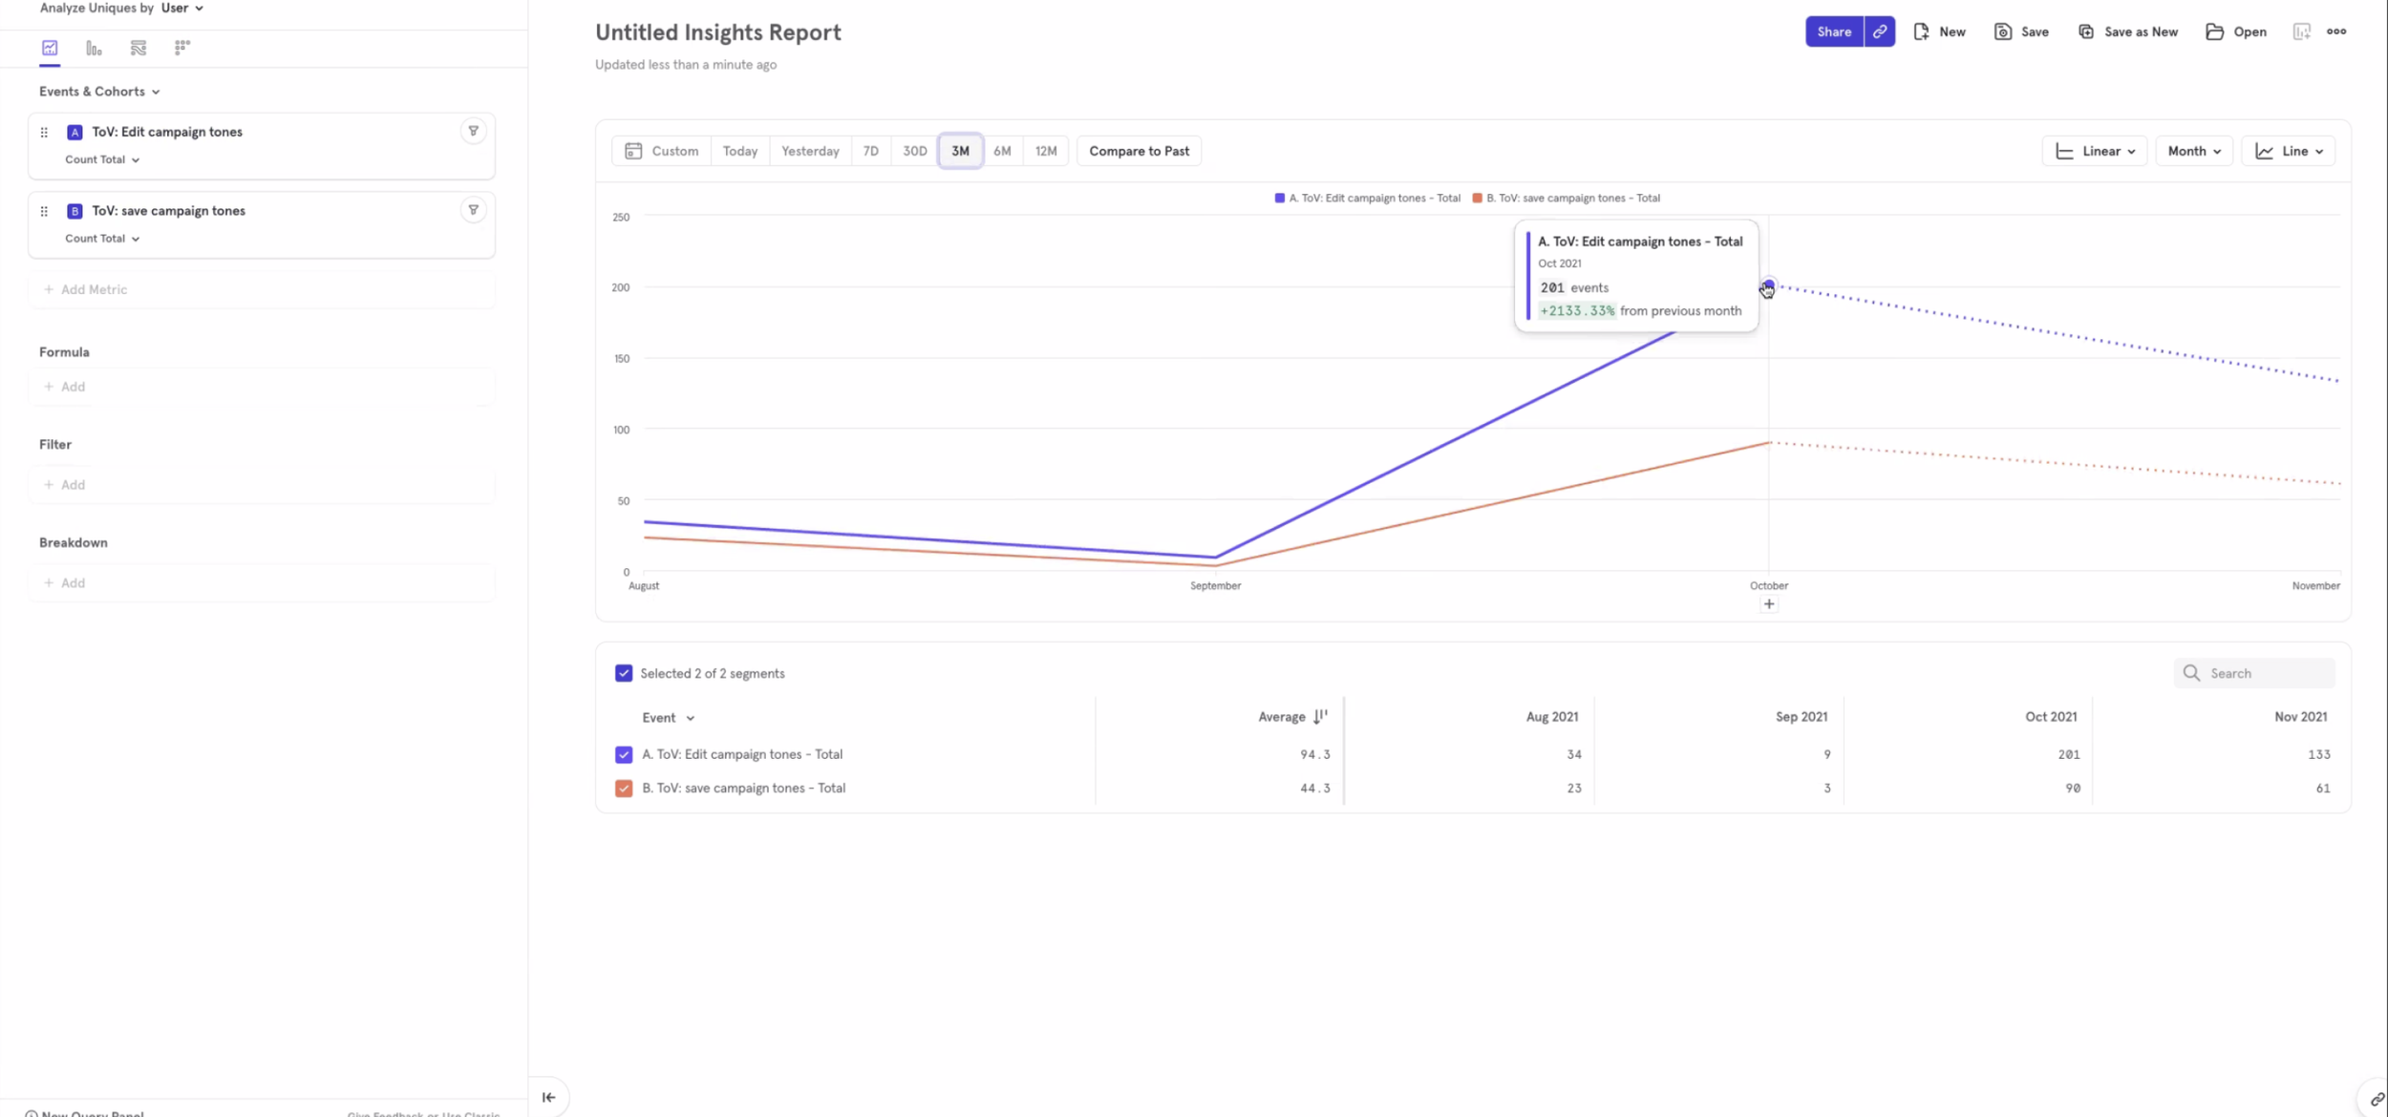Collapse the query panel with arrow icon
Image resolution: width=2388 pixels, height=1117 pixels.
(548, 1097)
